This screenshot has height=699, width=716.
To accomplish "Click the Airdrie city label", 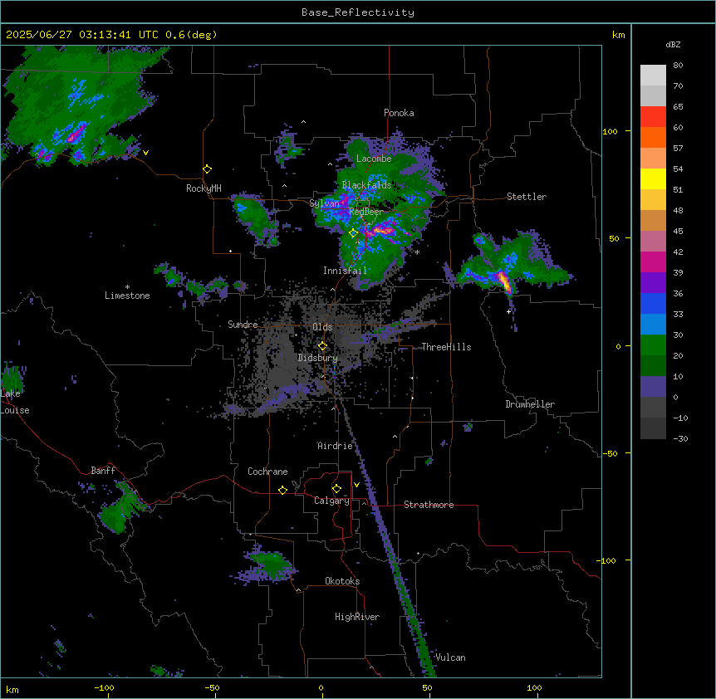I will [x=335, y=446].
